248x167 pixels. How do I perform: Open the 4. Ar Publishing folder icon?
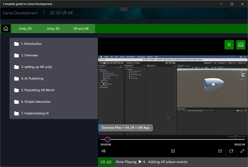click(x=16, y=79)
